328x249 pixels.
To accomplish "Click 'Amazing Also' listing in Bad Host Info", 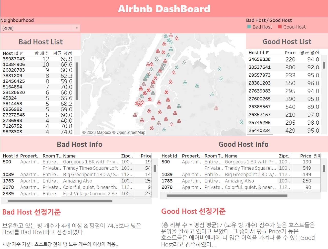I will pos(78,181).
